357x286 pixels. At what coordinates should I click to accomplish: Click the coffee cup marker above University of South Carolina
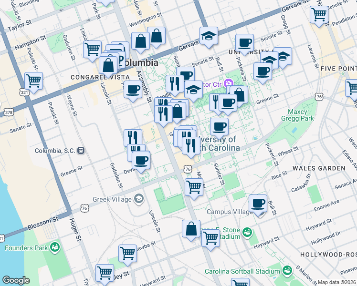point(219,127)
